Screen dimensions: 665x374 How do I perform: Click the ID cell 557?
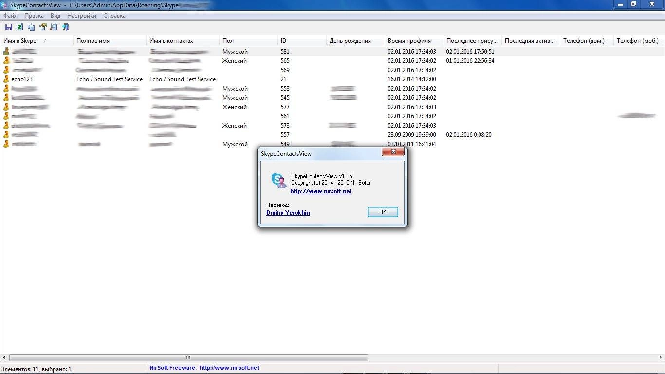click(x=285, y=134)
